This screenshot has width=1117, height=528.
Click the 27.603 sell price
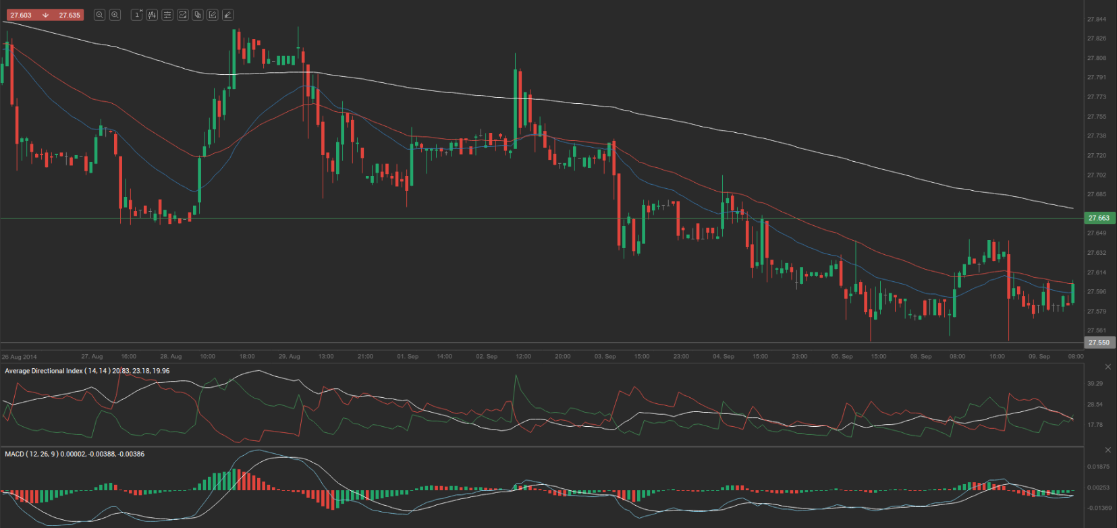pos(21,15)
